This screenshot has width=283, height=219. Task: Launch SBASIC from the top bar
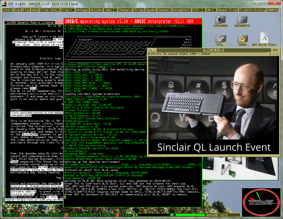click(x=273, y=10)
